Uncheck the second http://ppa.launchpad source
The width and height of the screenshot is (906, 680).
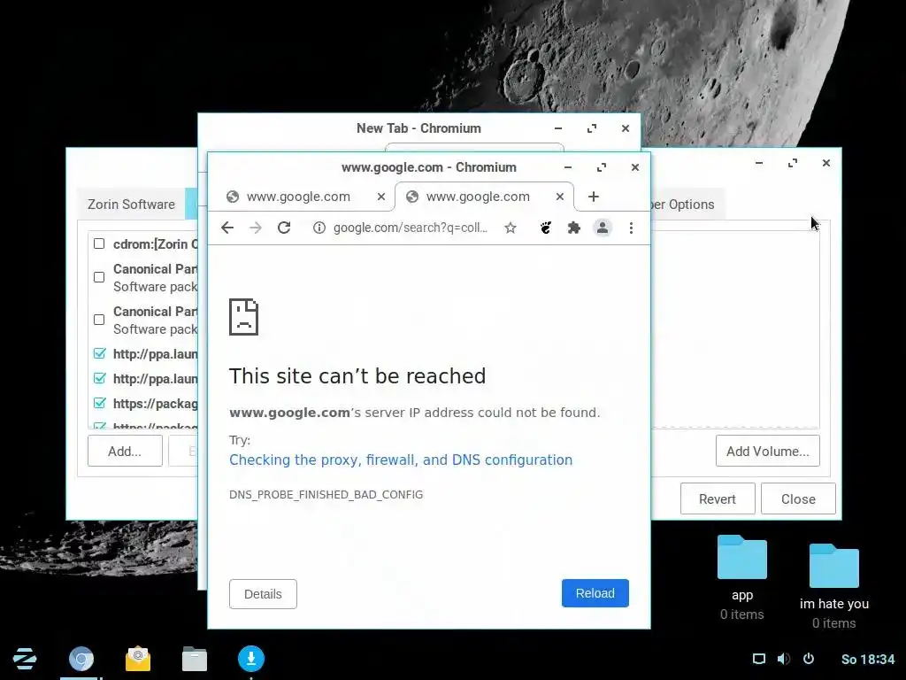tap(99, 378)
